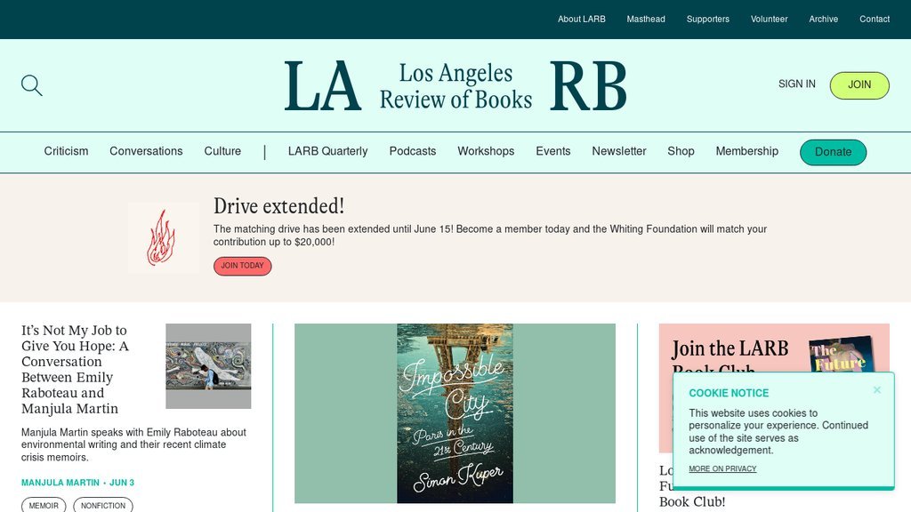Visit the Archive page
Screen dimensions: 911x512
click(x=823, y=20)
